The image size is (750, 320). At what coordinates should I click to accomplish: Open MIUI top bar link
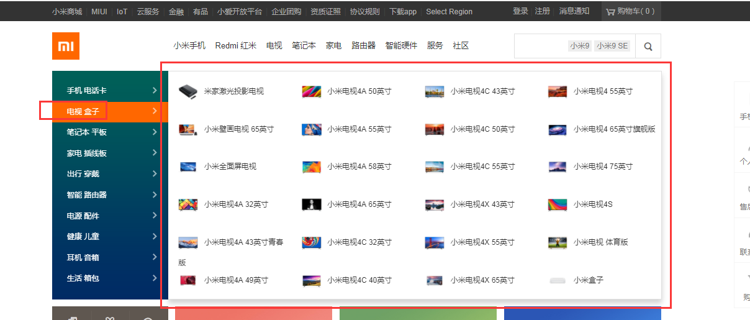99,11
